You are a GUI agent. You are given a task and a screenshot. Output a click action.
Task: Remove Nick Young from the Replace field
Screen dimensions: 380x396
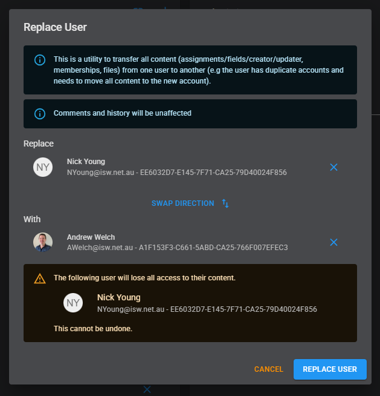[333, 167]
